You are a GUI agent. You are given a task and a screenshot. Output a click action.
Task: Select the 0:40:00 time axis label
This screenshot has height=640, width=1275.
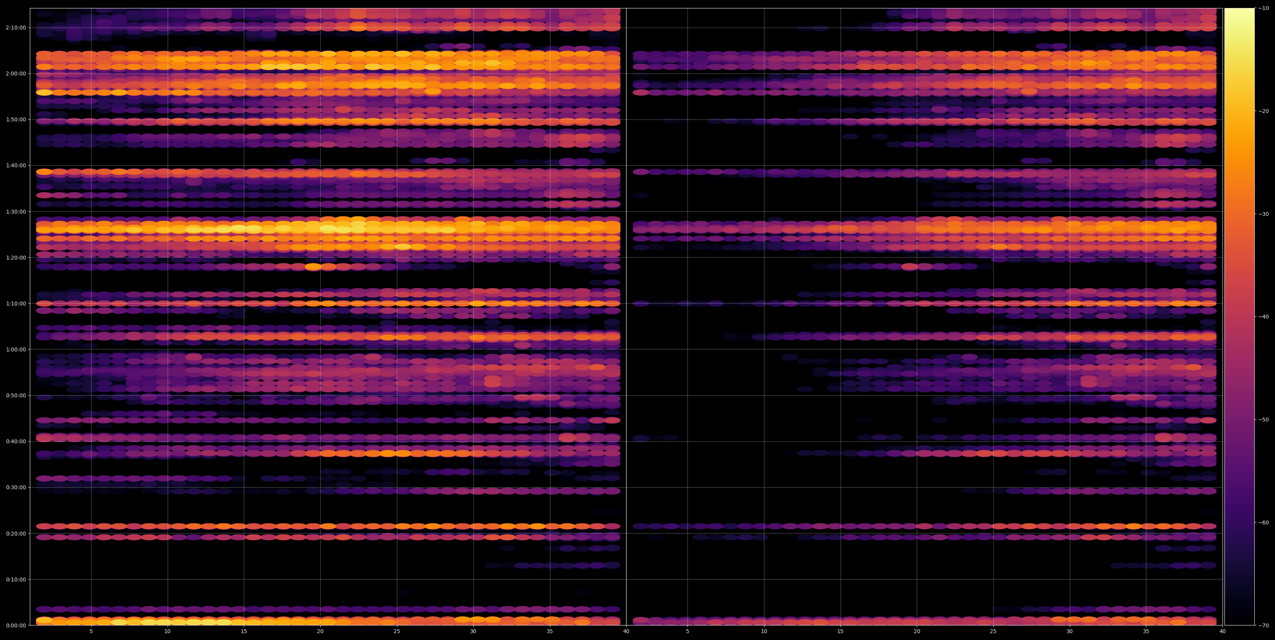click(x=16, y=441)
